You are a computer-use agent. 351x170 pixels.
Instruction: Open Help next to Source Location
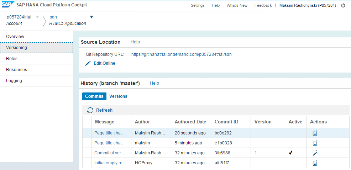[x=135, y=42]
